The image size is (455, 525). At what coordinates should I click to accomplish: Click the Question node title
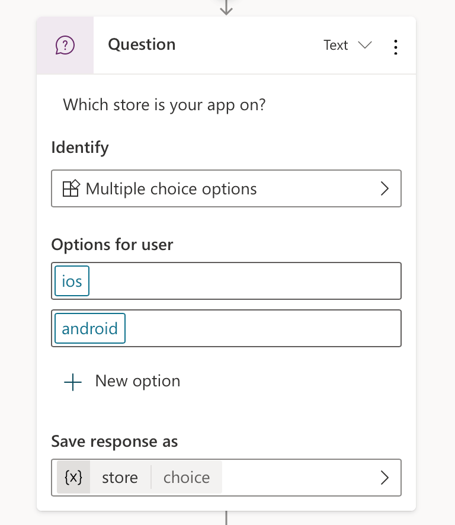(x=142, y=45)
